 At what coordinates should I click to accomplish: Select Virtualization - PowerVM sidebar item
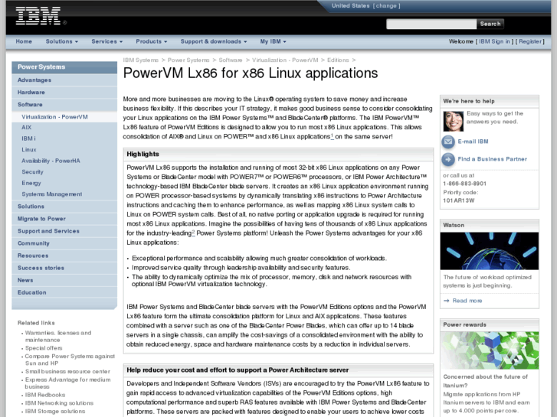[x=64, y=117]
